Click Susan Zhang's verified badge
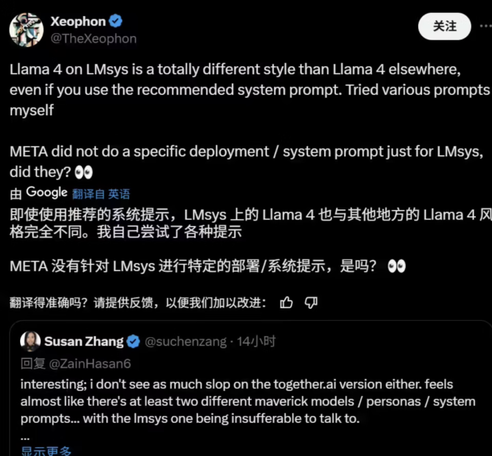The height and width of the screenshot is (456, 492). click(x=133, y=342)
